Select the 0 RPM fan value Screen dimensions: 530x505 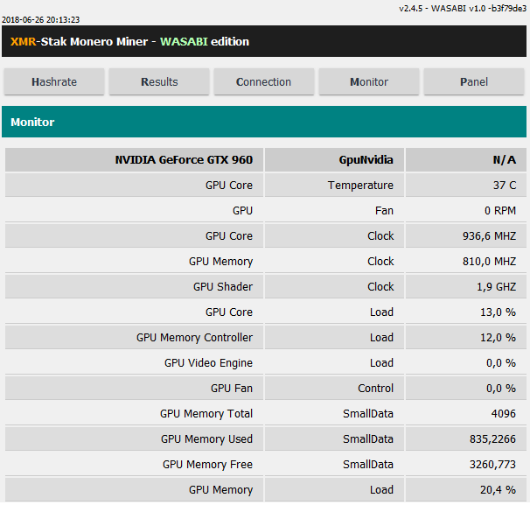pos(500,210)
